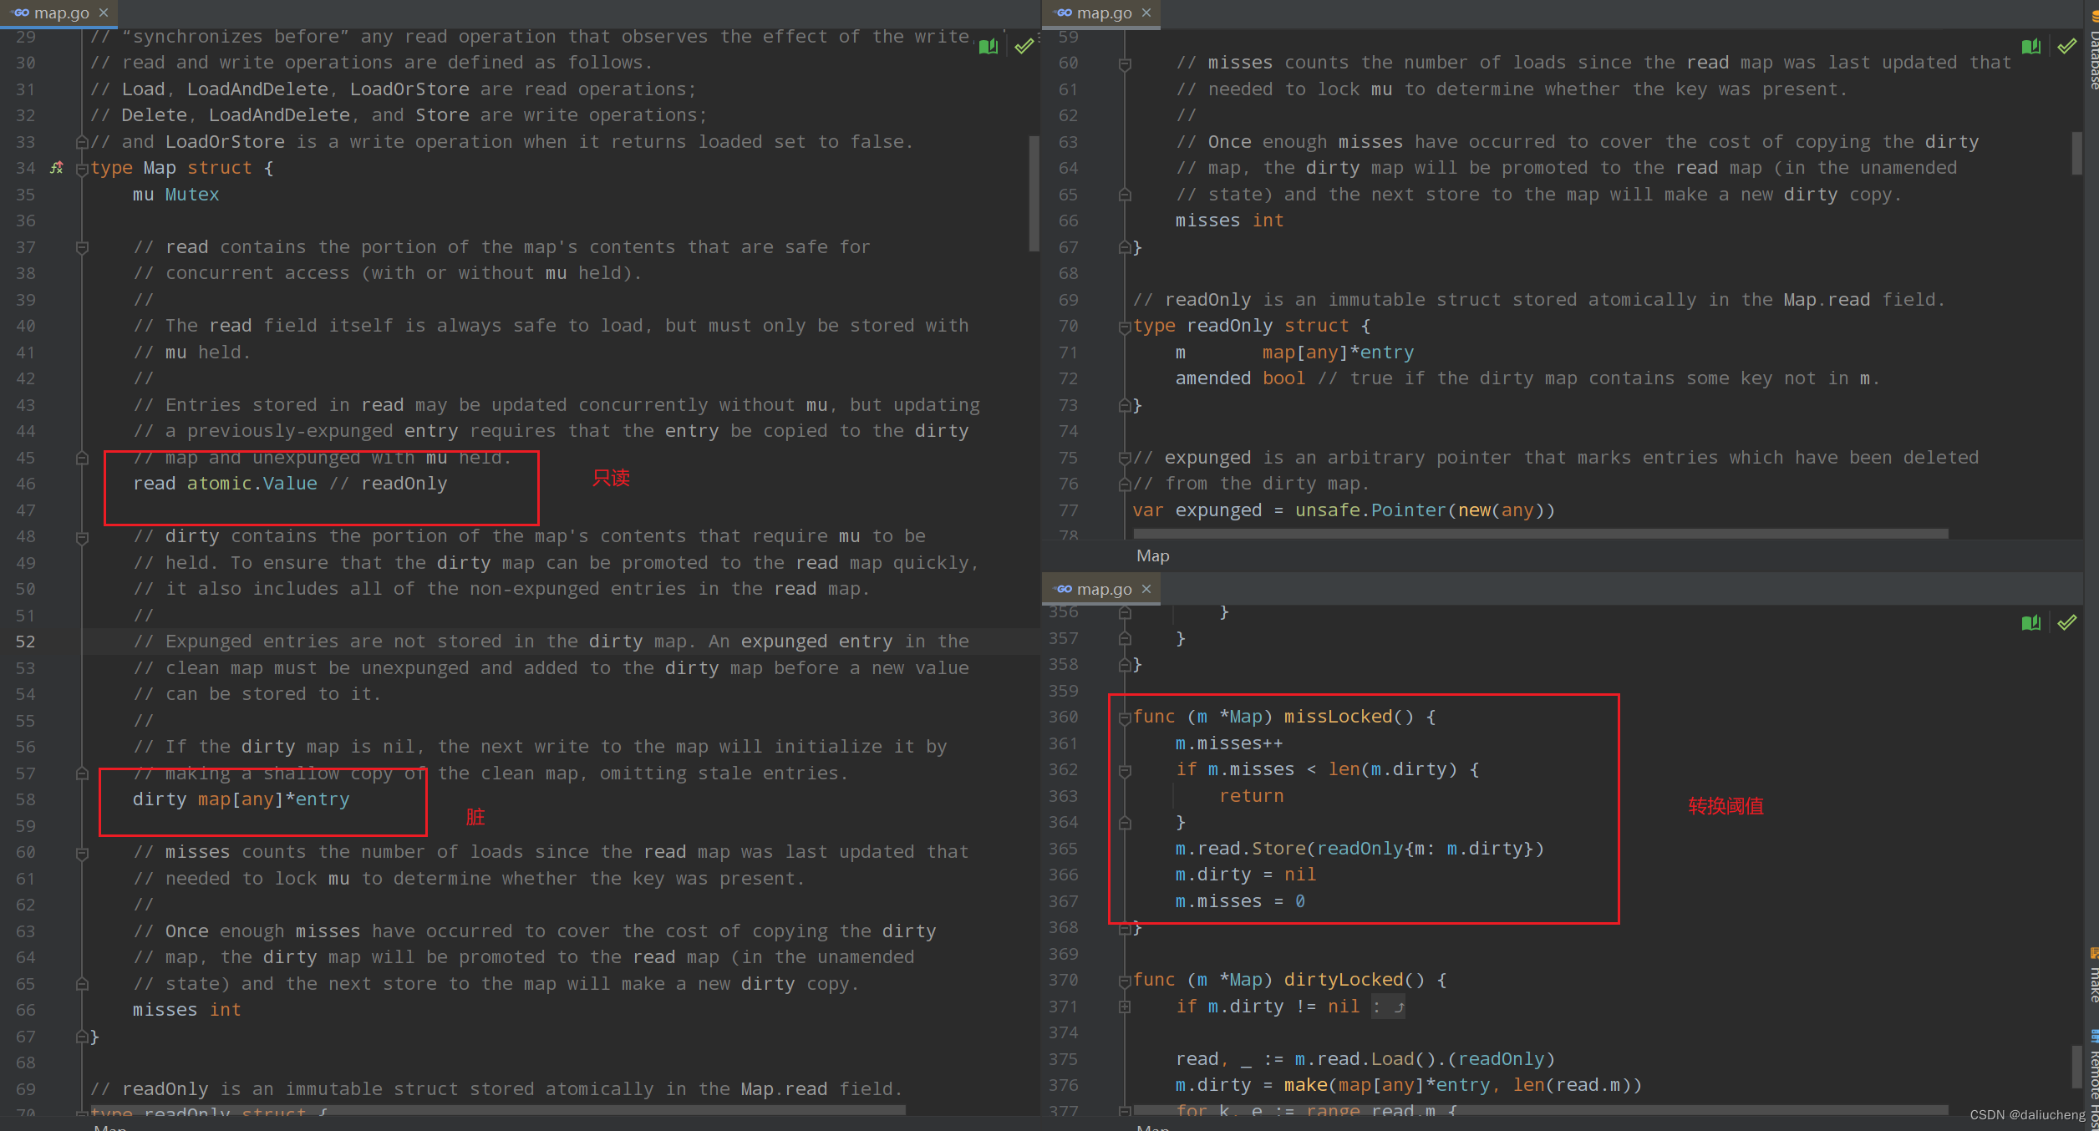Close the top-right map.go tab

click(x=1146, y=13)
